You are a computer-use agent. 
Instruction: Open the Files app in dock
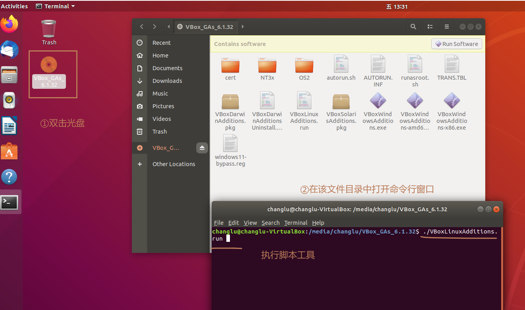pos(9,75)
